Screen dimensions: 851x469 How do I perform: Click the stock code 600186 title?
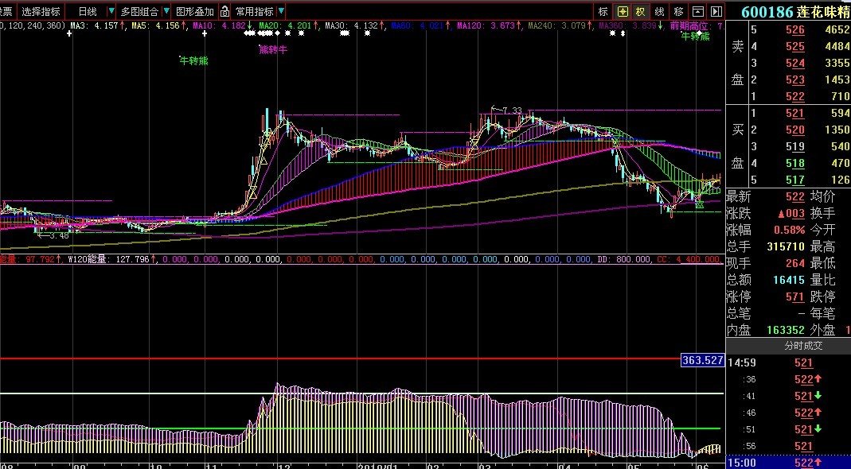pos(767,11)
